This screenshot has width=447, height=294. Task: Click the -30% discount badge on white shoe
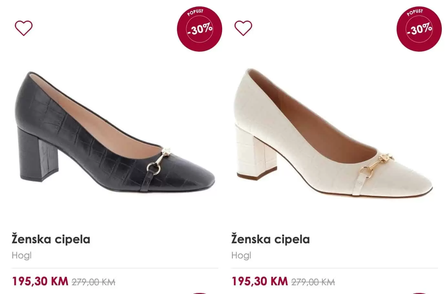[x=419, y=29]
